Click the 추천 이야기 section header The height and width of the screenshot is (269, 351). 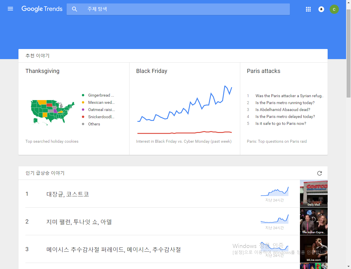coord(37,56)
